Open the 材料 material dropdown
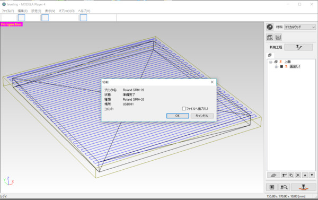Screen dimensions: 318x200 [300, 27]
